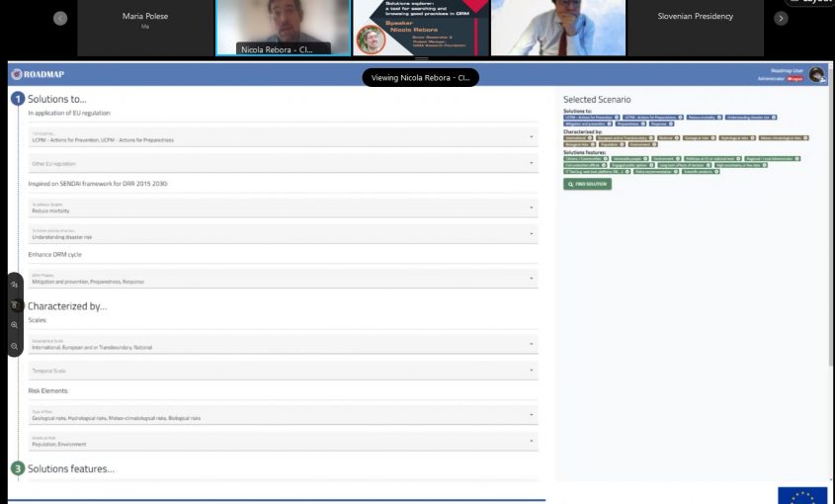Click the top annotate icon in floating toolbar

[15, 285]
